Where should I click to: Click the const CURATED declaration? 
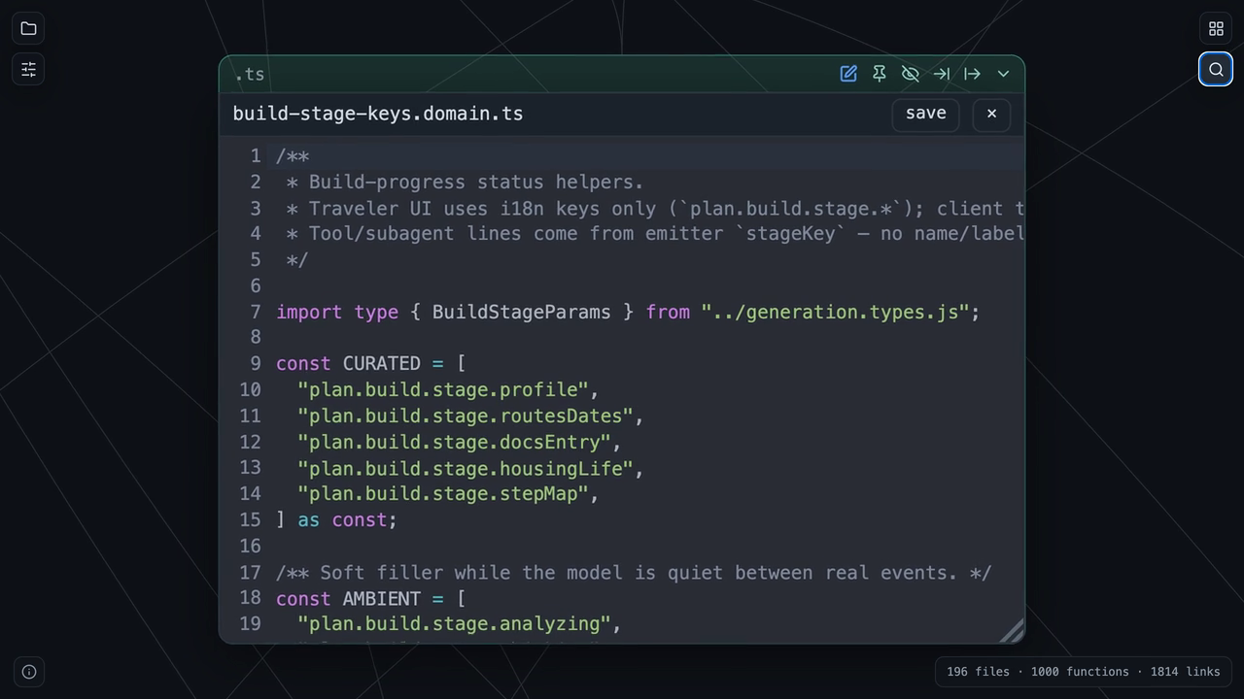pos(371,364)
